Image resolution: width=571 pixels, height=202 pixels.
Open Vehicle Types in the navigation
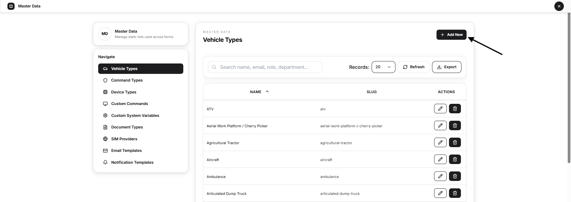point(141,69)
